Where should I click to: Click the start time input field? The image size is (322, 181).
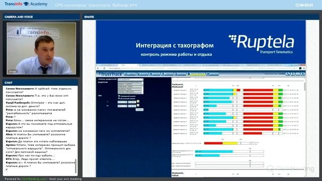(x=132, y=102)
